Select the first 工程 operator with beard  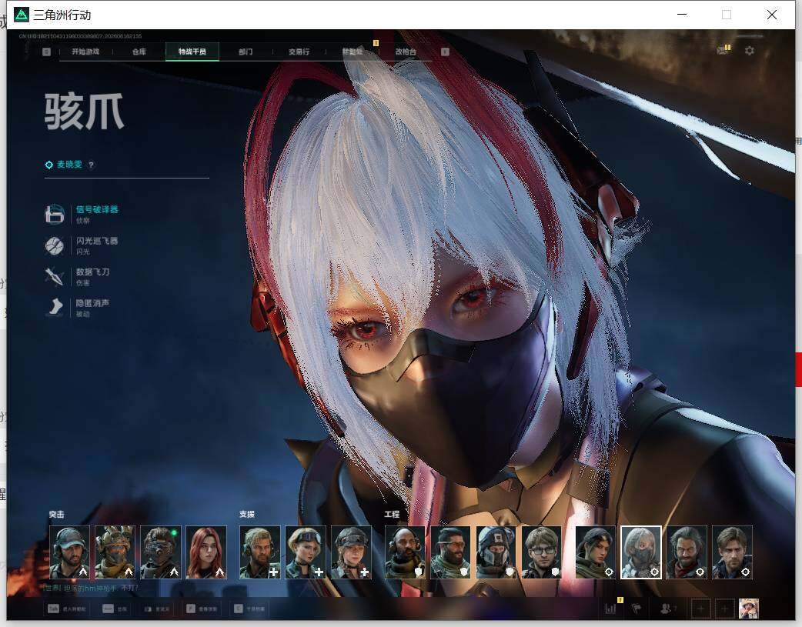pyautogui.click(x=405, y=552)
